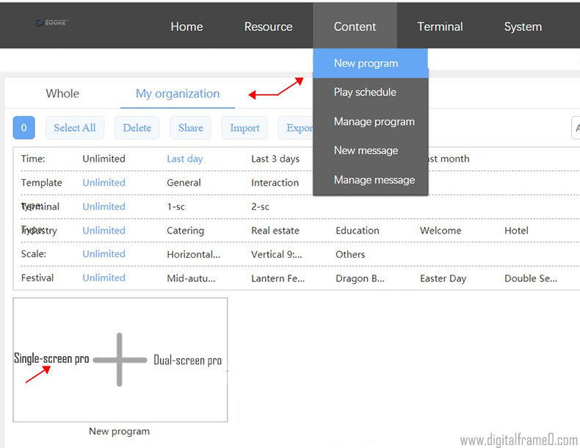
Task: Select New program from Content menu
Action: coord(366,63)
